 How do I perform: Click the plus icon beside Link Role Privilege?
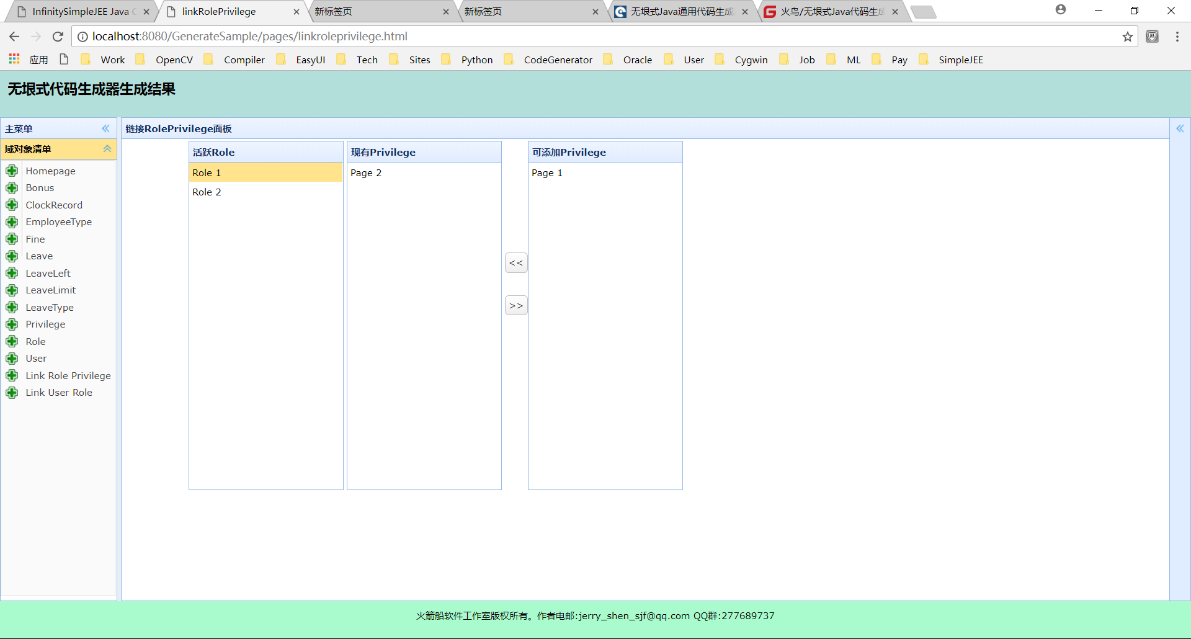pos(12,375)
